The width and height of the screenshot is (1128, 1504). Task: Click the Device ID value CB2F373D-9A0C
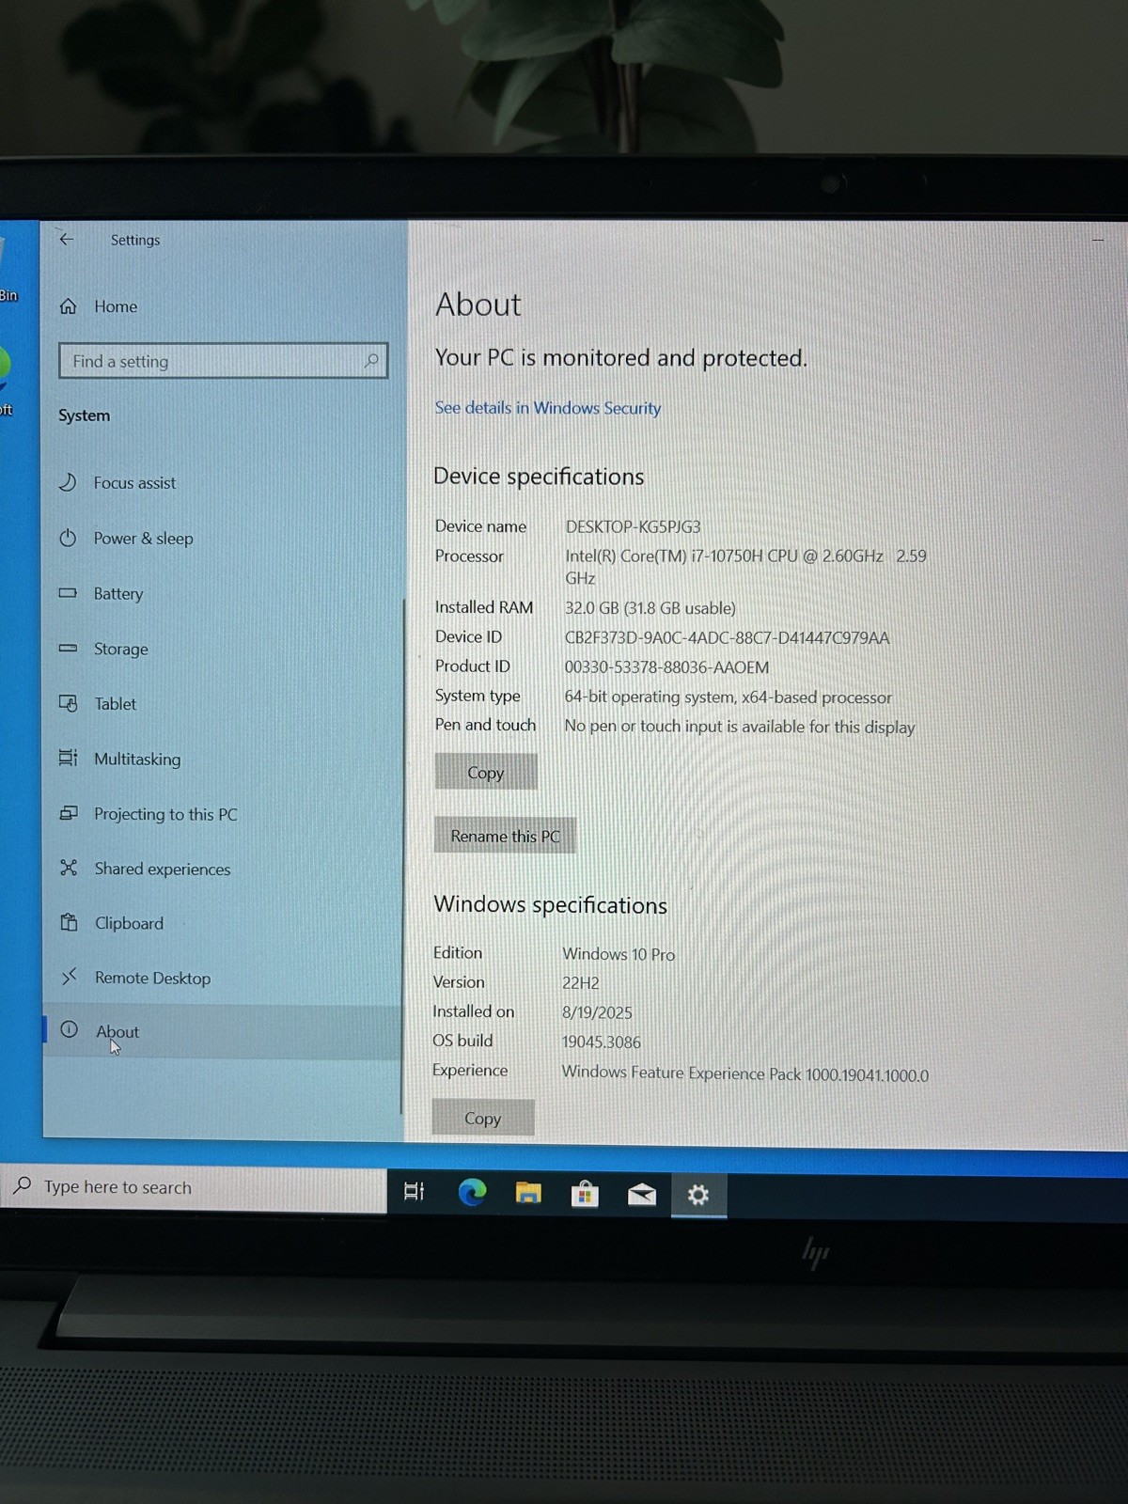(x=727, y=638)
